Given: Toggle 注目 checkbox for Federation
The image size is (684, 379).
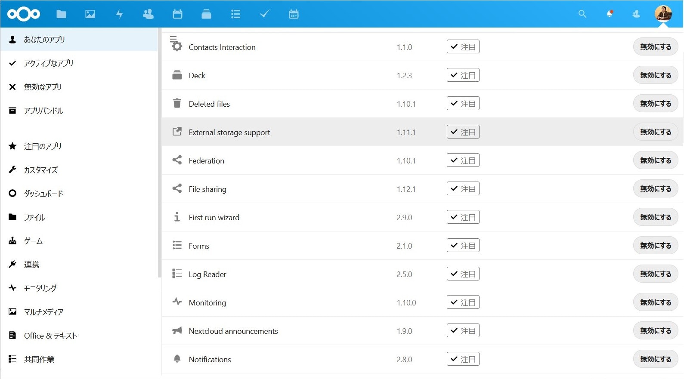Looking at the screenshot, I should 463,160.
